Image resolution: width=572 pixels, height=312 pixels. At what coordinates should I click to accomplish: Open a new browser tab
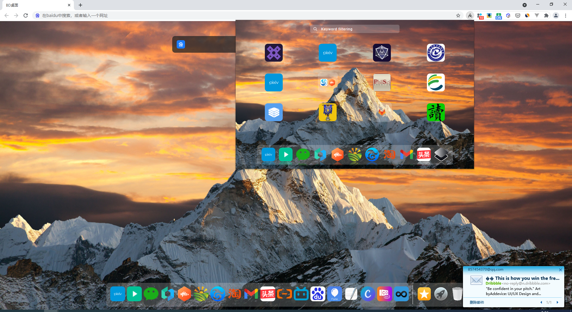pos(80,5)
